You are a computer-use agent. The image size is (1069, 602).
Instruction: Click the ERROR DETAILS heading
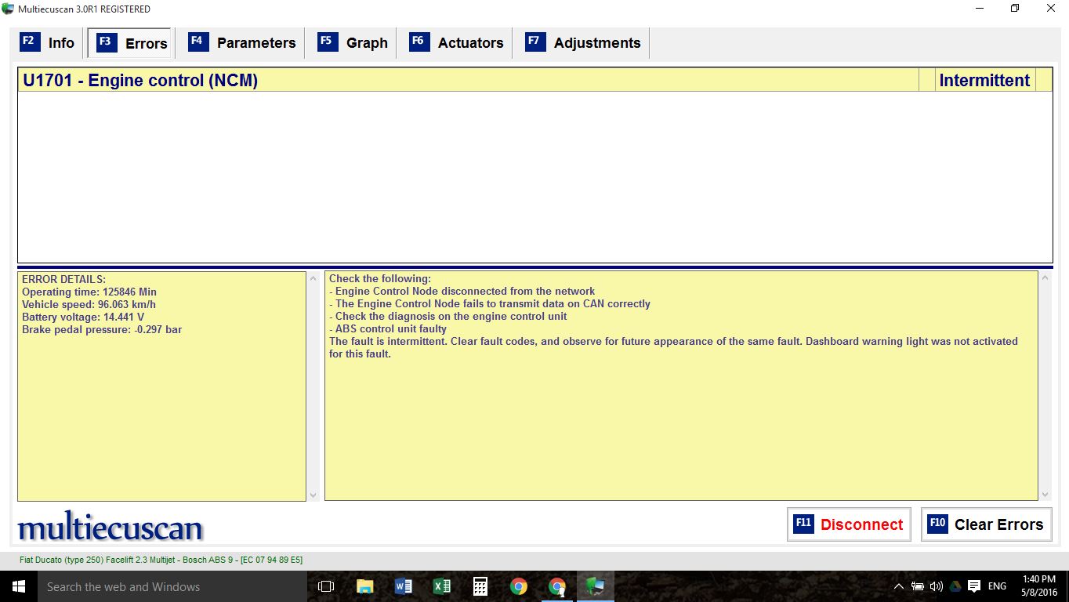pos(63,279)
